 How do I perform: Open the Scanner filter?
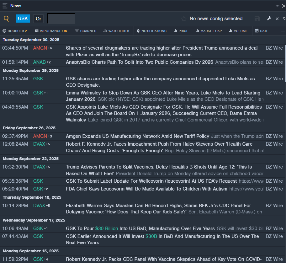(x=86, y=31)
